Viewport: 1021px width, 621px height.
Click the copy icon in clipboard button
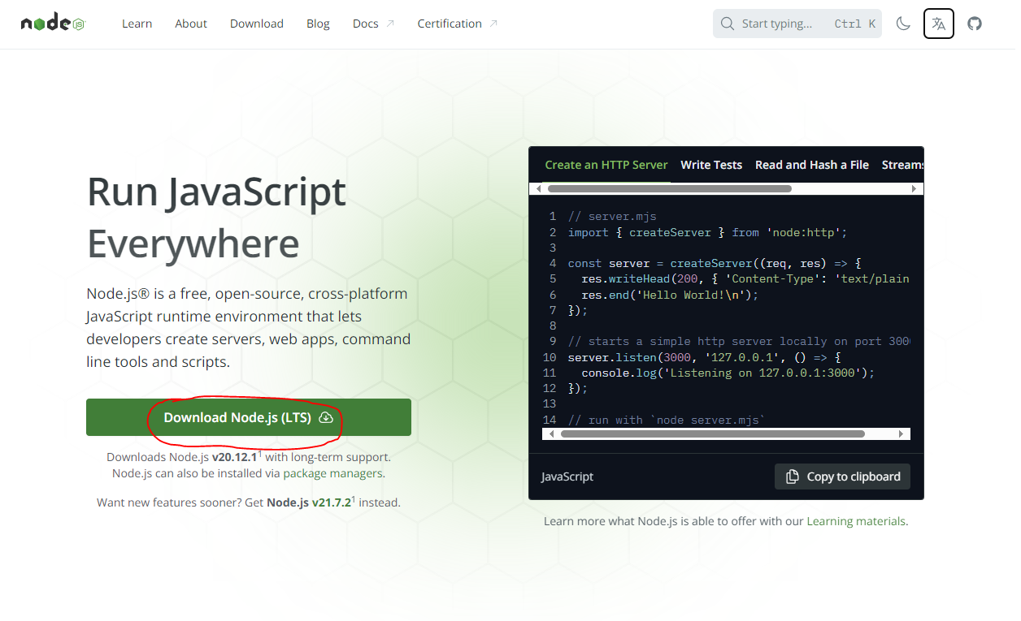pyautogui.click(x=793, y=477)
